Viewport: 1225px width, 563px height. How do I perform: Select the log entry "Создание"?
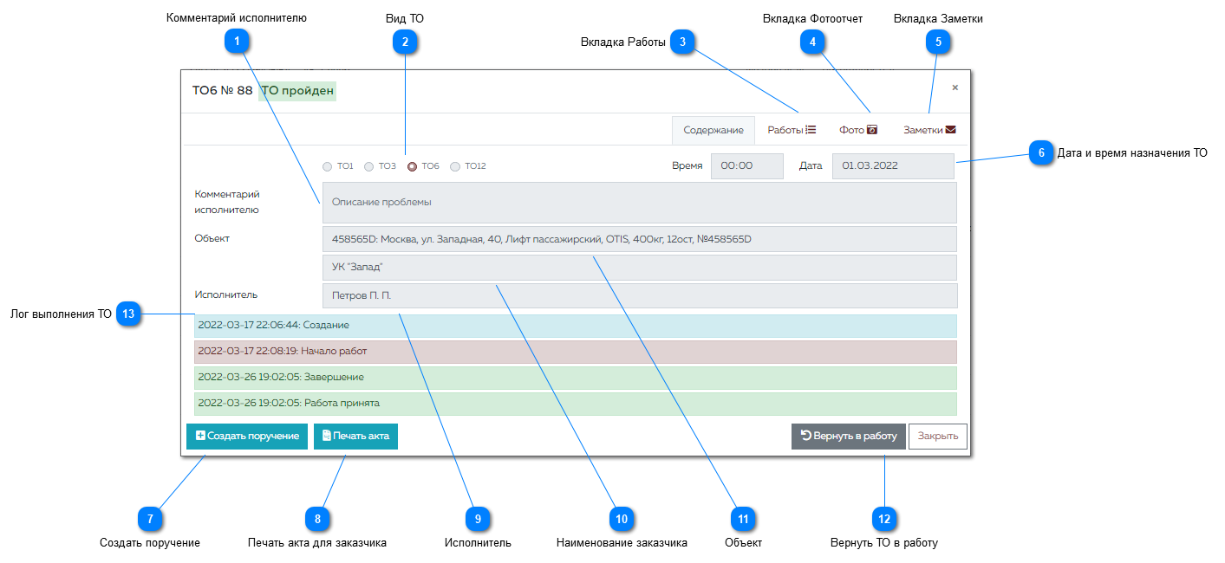pyautogui.click(x=576, y=326)
